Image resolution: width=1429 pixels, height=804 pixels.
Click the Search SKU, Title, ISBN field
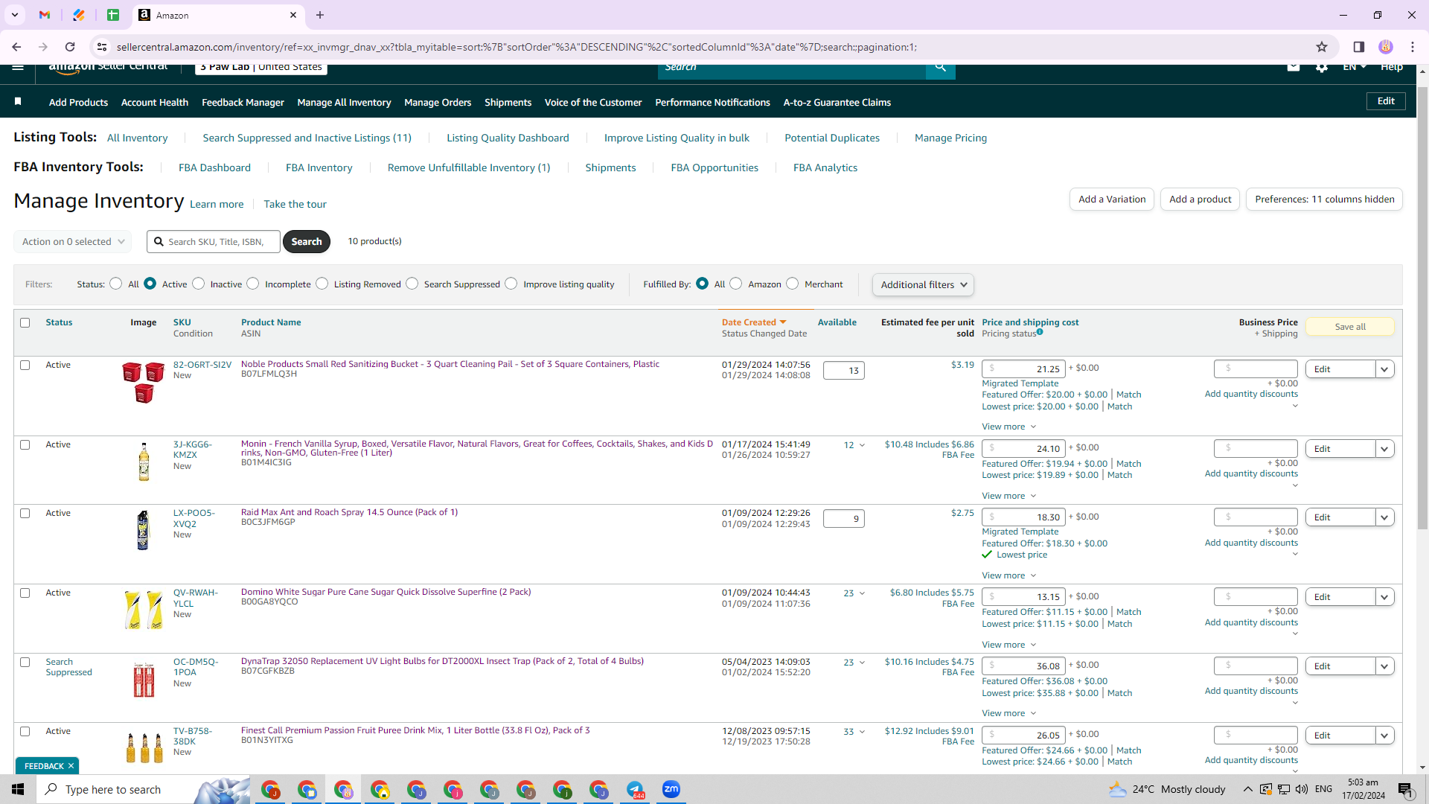click(x=214, y=242)
